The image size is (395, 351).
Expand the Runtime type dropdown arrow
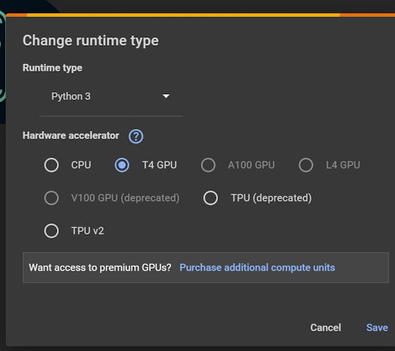[x=166, y=96]
